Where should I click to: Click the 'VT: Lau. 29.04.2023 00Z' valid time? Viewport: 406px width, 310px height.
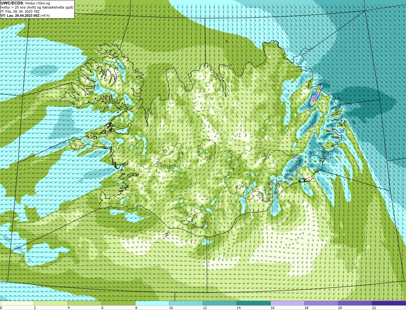point(20,16)
